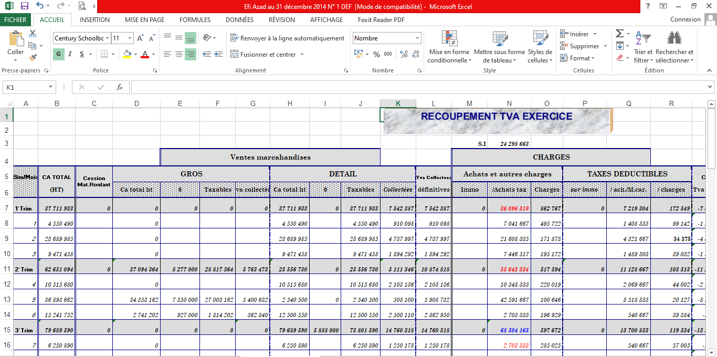Select the Format Painter brush

pyautogui.click(x=33, y=57)
